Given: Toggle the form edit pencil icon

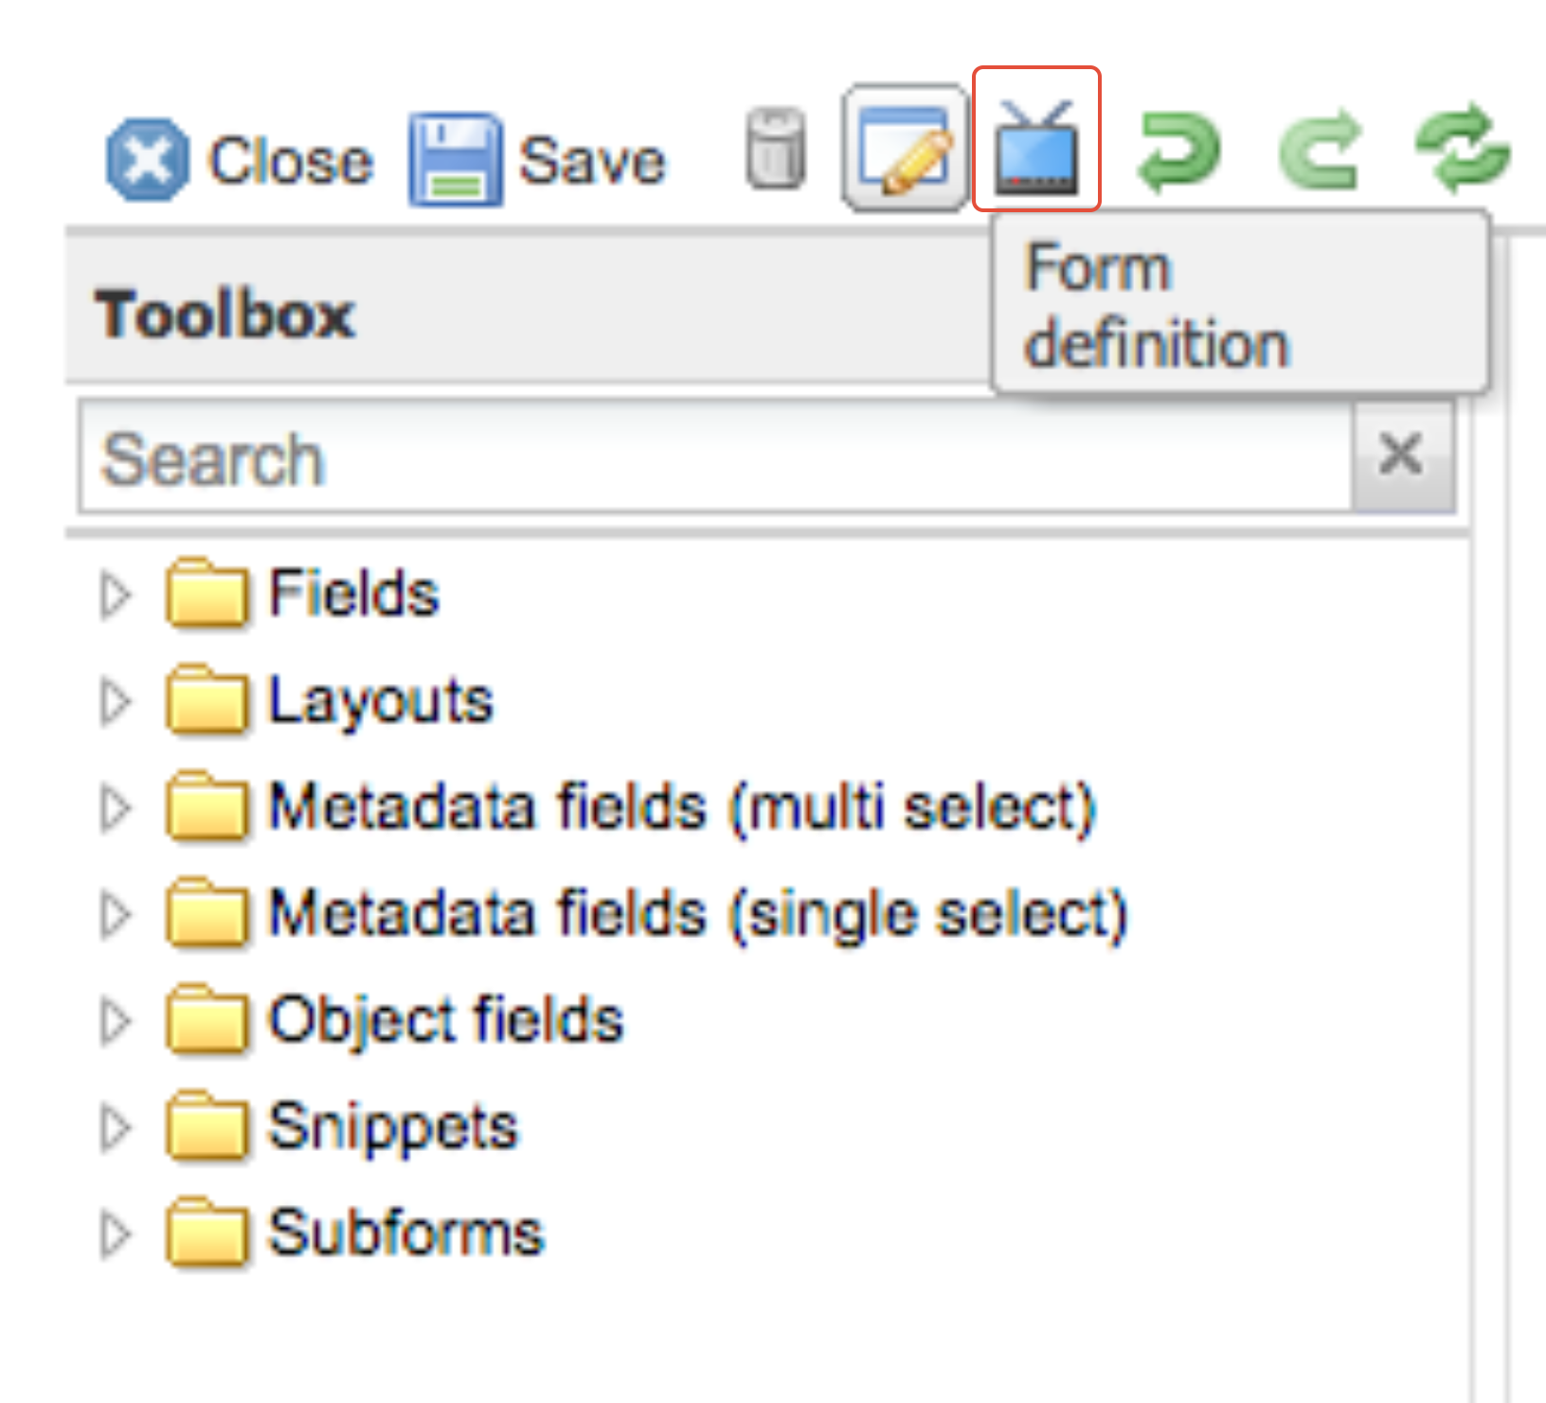Looking at the screenshot, I should click(x=905, y=147).
